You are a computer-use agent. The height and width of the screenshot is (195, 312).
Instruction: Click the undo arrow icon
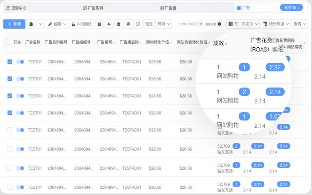pos(109,24)
